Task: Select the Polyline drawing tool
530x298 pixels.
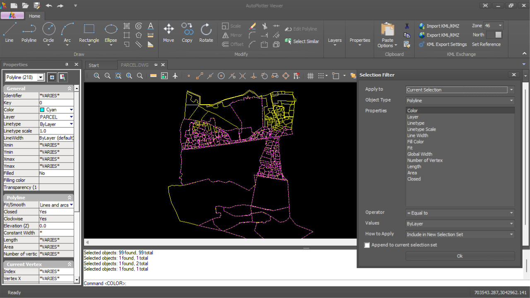Action: tap(29, 32)
